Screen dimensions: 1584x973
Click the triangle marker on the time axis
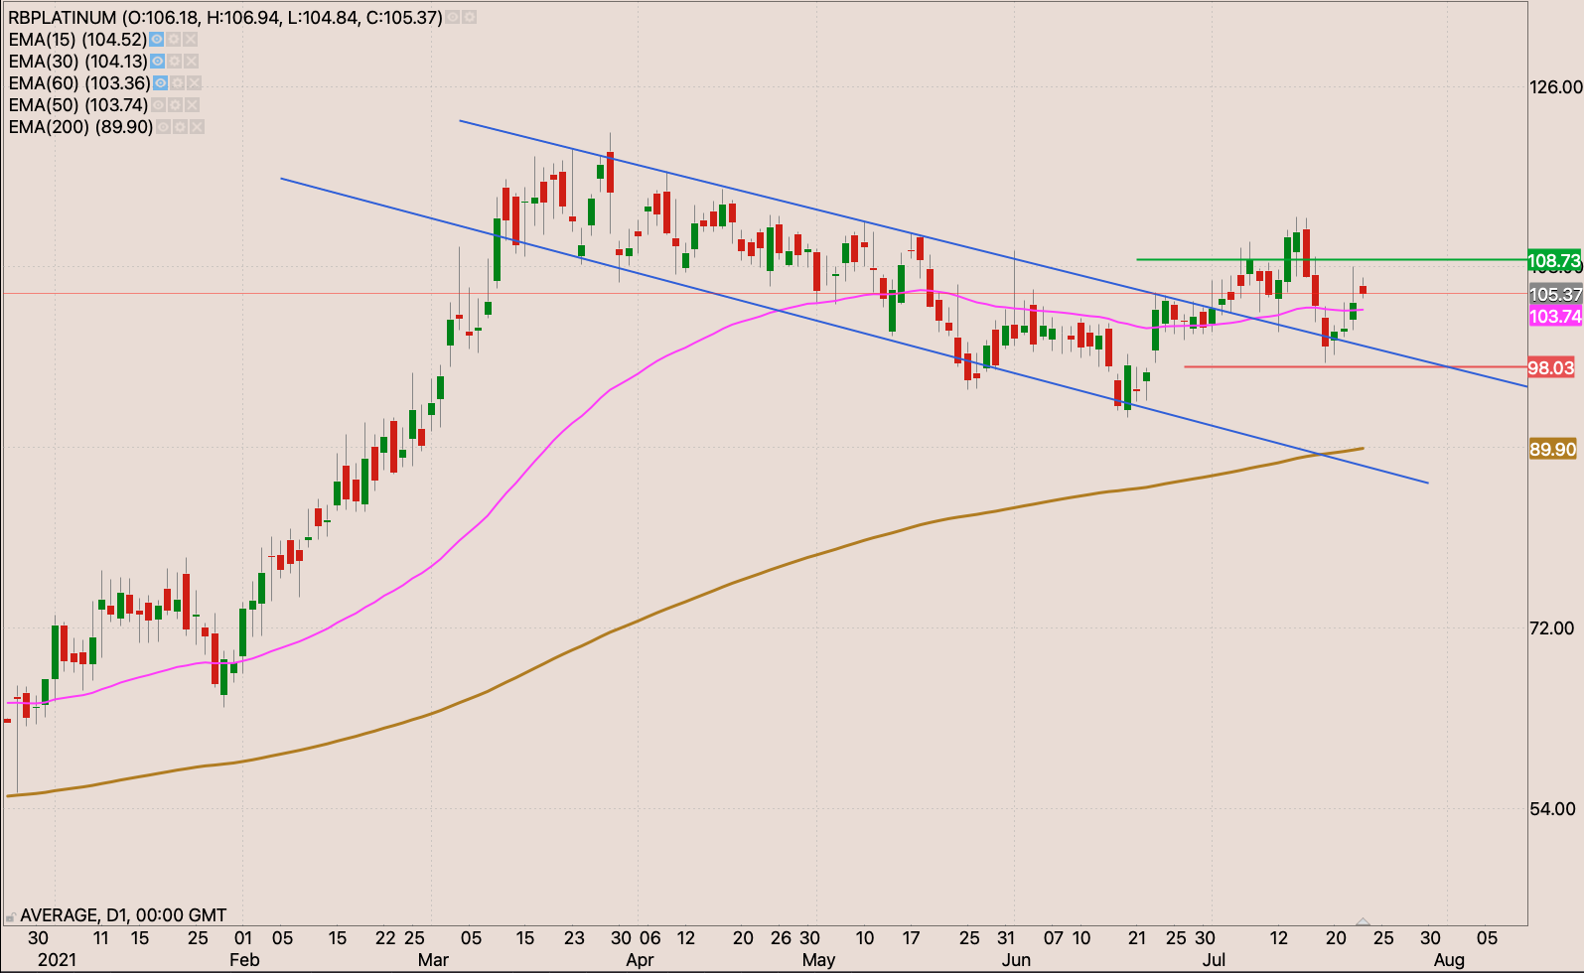pyautogui.click(x=1364, y=922)
